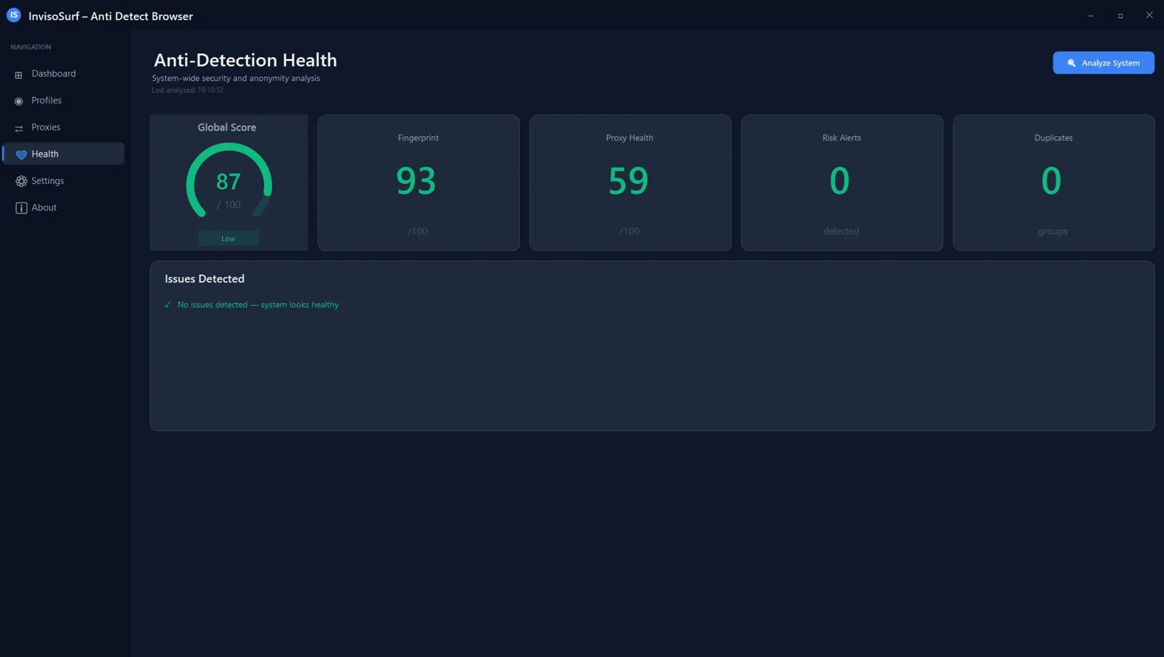Click the magnifier icon in Analyze System

pos(1072,63)
